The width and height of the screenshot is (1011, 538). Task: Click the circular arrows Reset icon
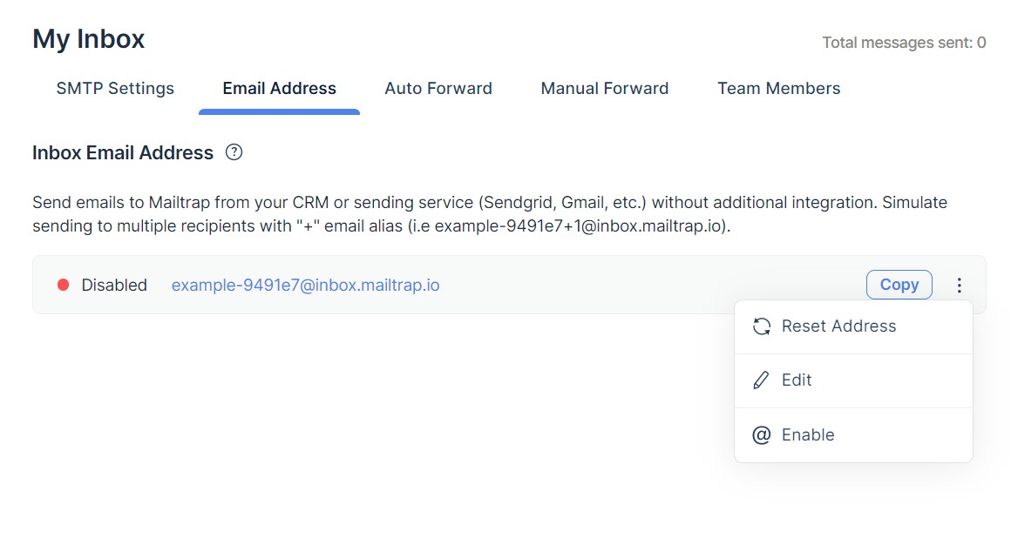[761, 326]
